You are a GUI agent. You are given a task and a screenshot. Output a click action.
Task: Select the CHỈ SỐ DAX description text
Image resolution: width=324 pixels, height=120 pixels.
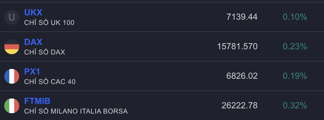tap(45, 52)
